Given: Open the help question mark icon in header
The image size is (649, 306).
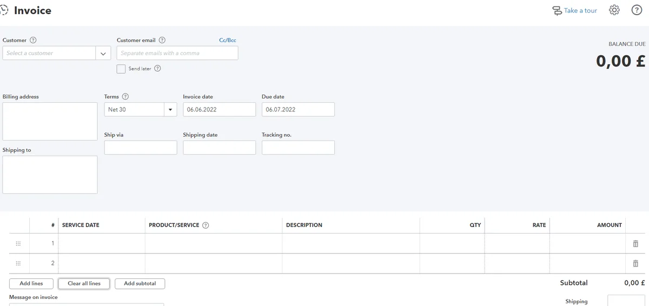Looking at the screenshot, I should click(637, 10).
